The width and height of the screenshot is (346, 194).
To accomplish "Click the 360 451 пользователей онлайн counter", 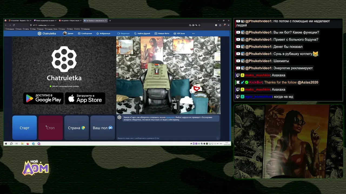I will pyautogui.click(x=64, y=86).
